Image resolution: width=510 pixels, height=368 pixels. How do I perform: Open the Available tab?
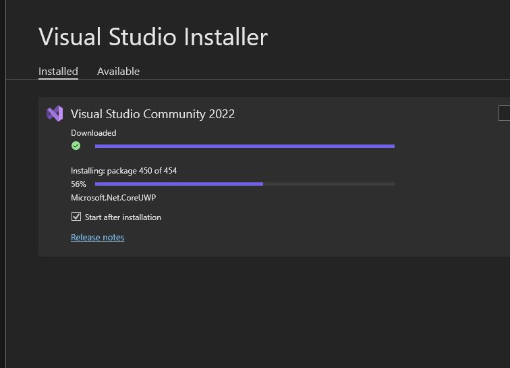[x=119, y=72]
